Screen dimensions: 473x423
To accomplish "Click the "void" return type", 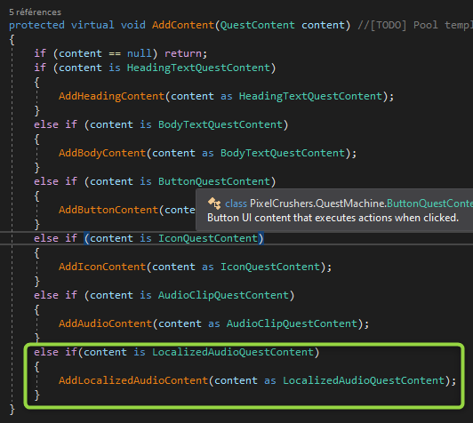I will [x=133, y=25].
